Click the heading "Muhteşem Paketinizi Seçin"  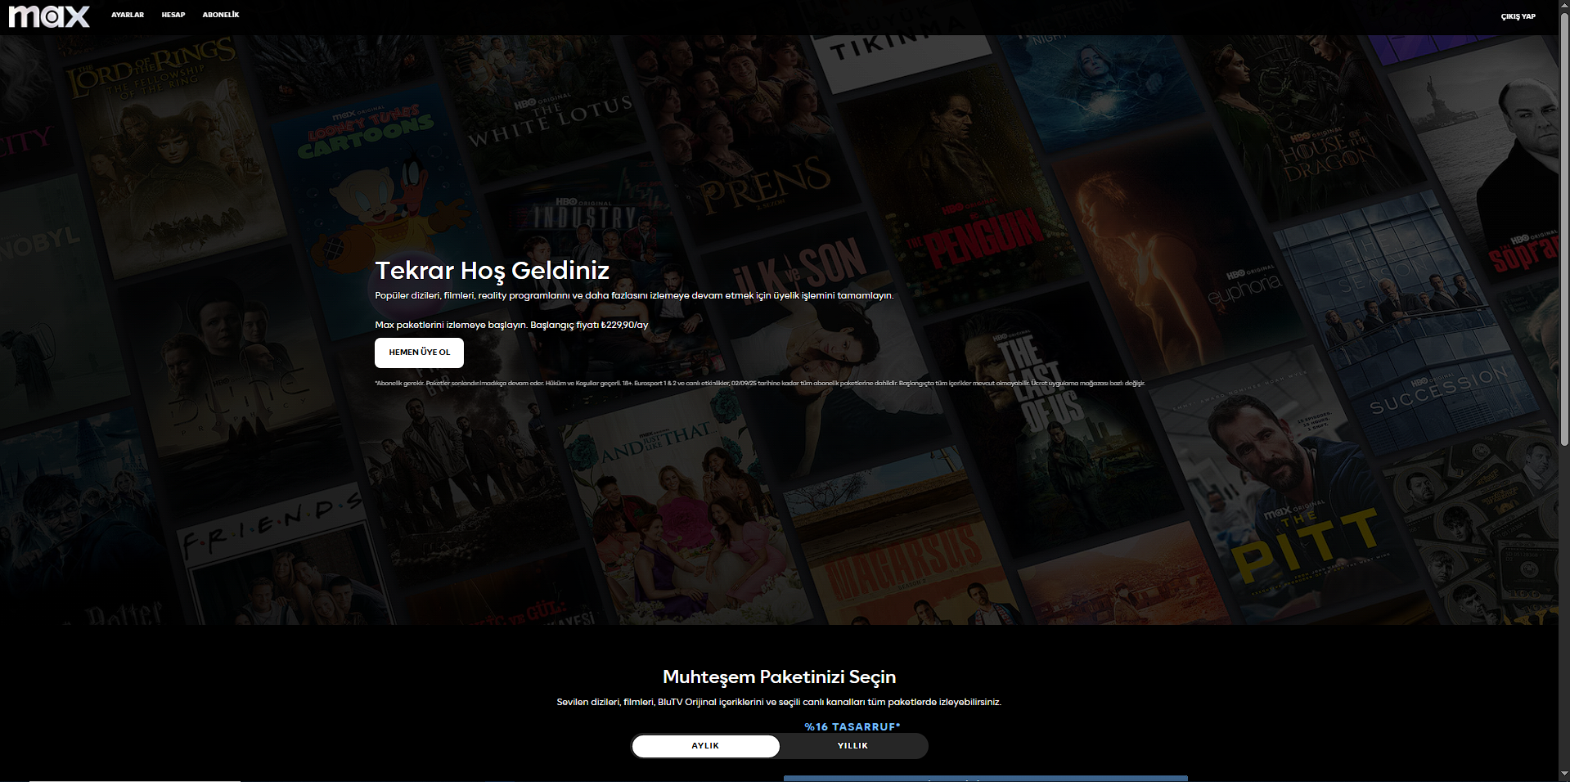(x=779, y=676)
